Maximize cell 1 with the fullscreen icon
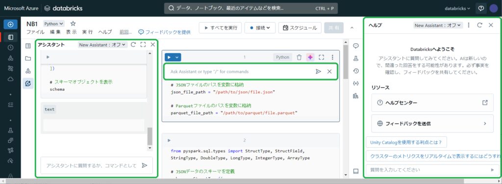The height and width of the screenshot is (184, 502). (x=322, y=57)
